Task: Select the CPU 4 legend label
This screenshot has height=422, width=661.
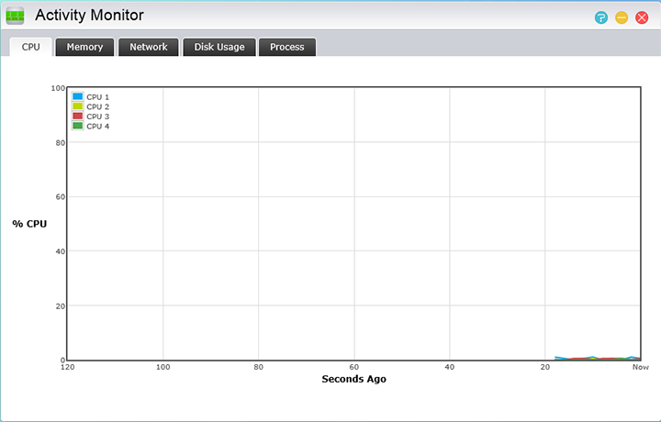Action: 98,126
